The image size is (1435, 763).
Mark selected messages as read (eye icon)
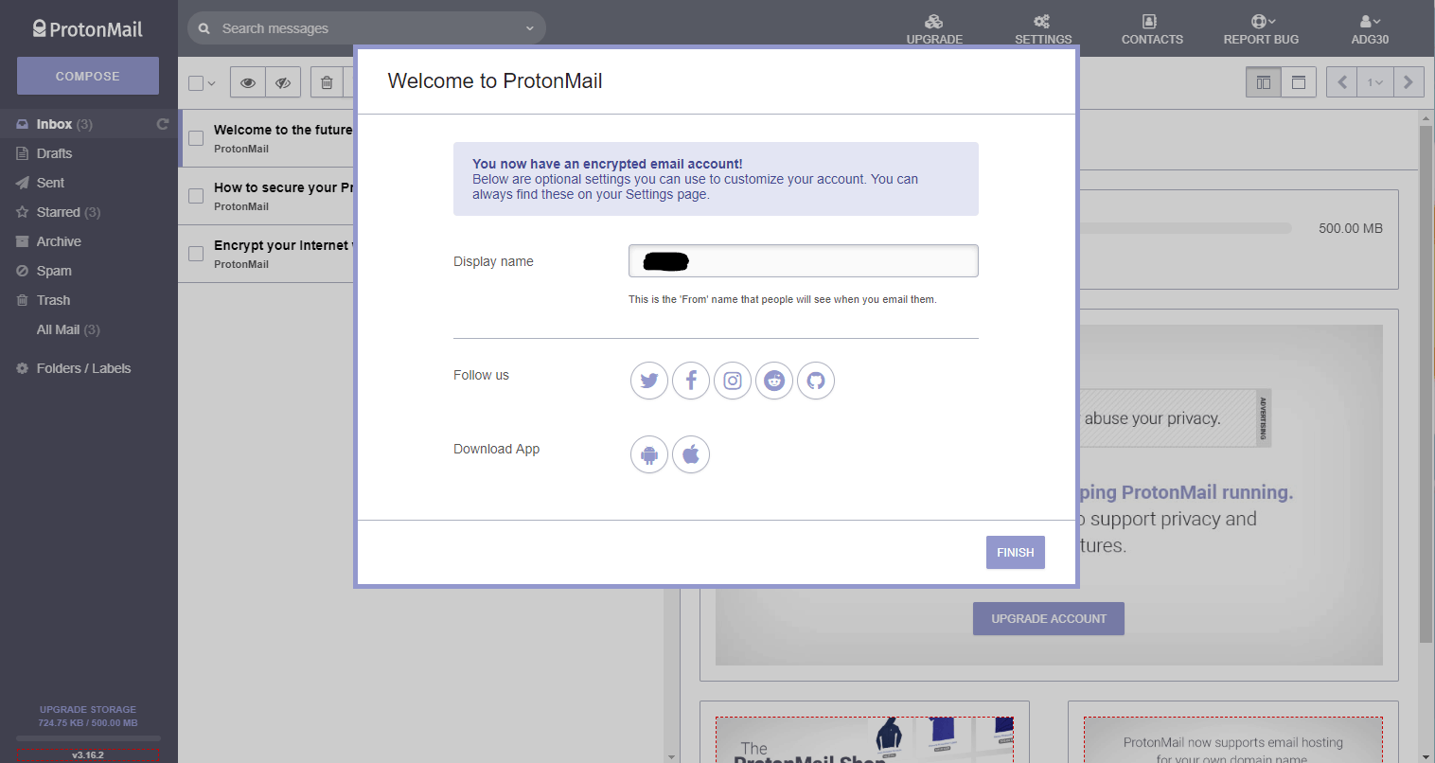point(248,82)
